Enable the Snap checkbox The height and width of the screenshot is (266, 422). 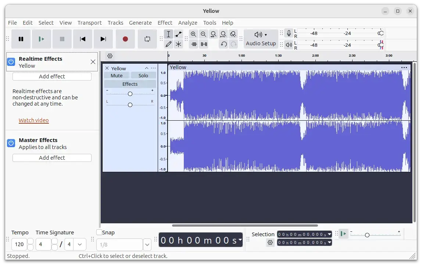[x=99, y=232]
